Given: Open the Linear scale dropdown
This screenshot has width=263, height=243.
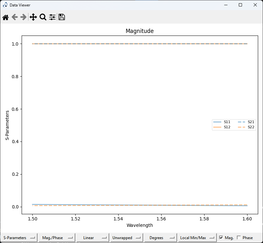Looking at the screenshot, I should point(93,238).
